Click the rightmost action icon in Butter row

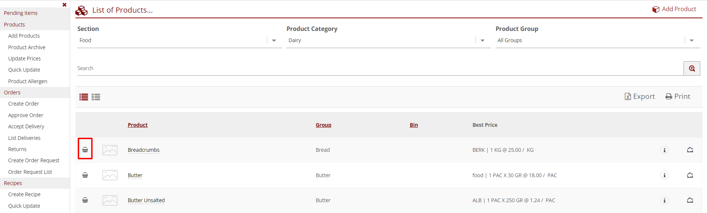coord(690,175)
